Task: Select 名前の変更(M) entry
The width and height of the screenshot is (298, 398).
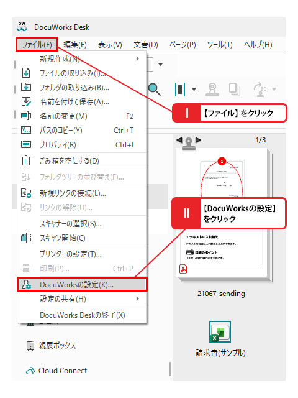Action: (81, 116)
